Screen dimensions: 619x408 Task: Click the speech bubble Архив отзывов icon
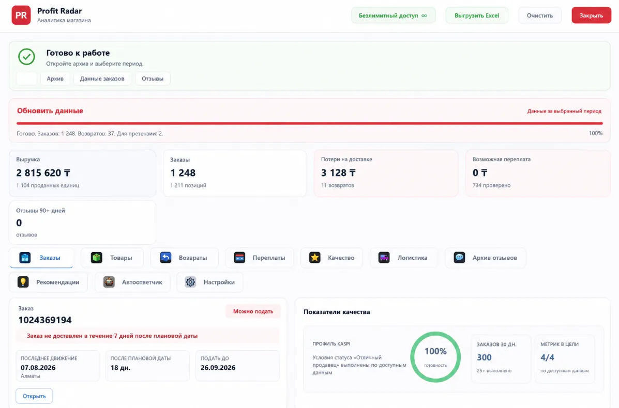[459, 258]
